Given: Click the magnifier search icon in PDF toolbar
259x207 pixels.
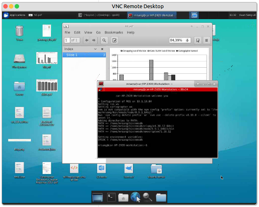Looking at the screenshot, I should (104, 40).
